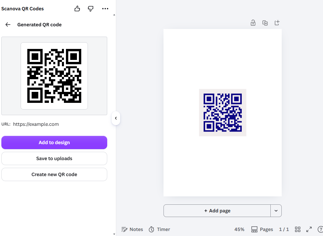Click the lock page icon

coord(253,23)
